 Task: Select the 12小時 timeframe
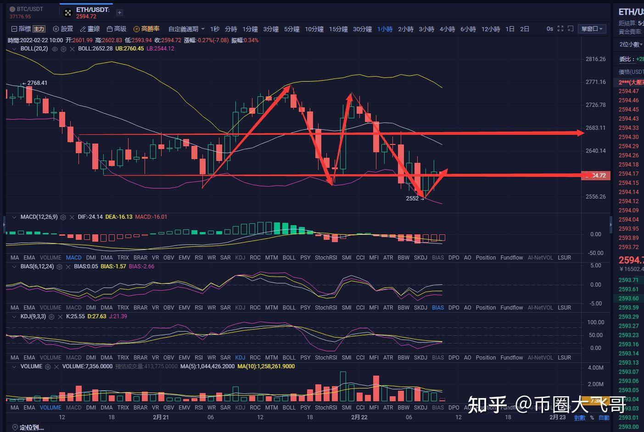click(491, 29)
